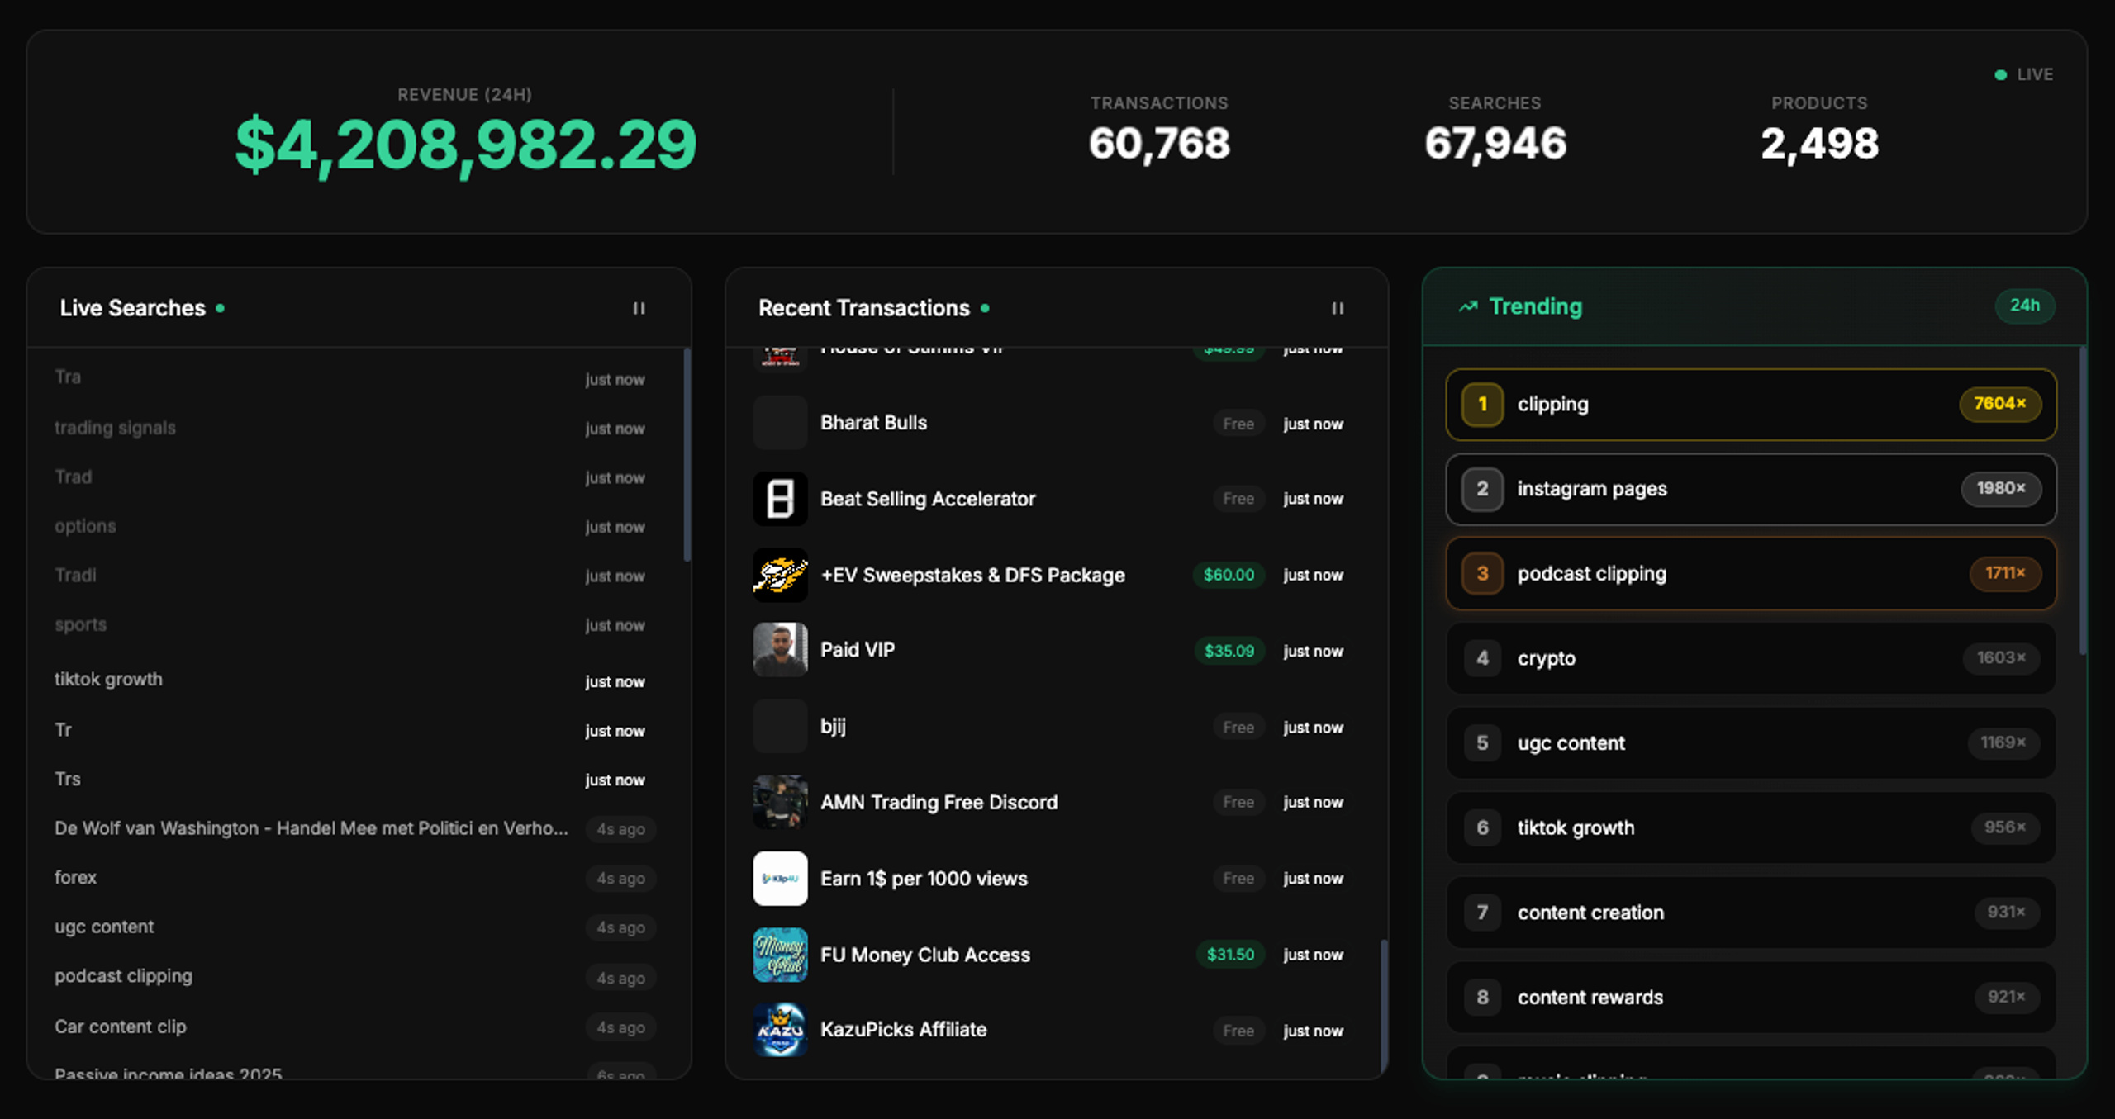The image size is (2115, 1119).
Task: Click the LIVE status indicator
Action: click(x=2023, y=74)
